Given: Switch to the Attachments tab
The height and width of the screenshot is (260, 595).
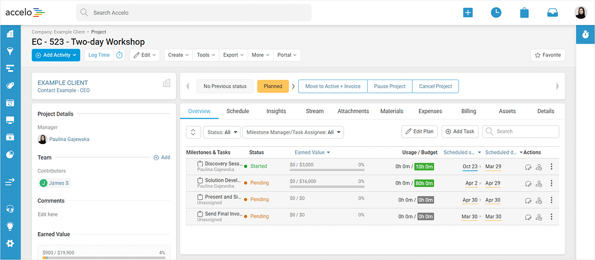Looking at the screenshot, I should (353, 111).
